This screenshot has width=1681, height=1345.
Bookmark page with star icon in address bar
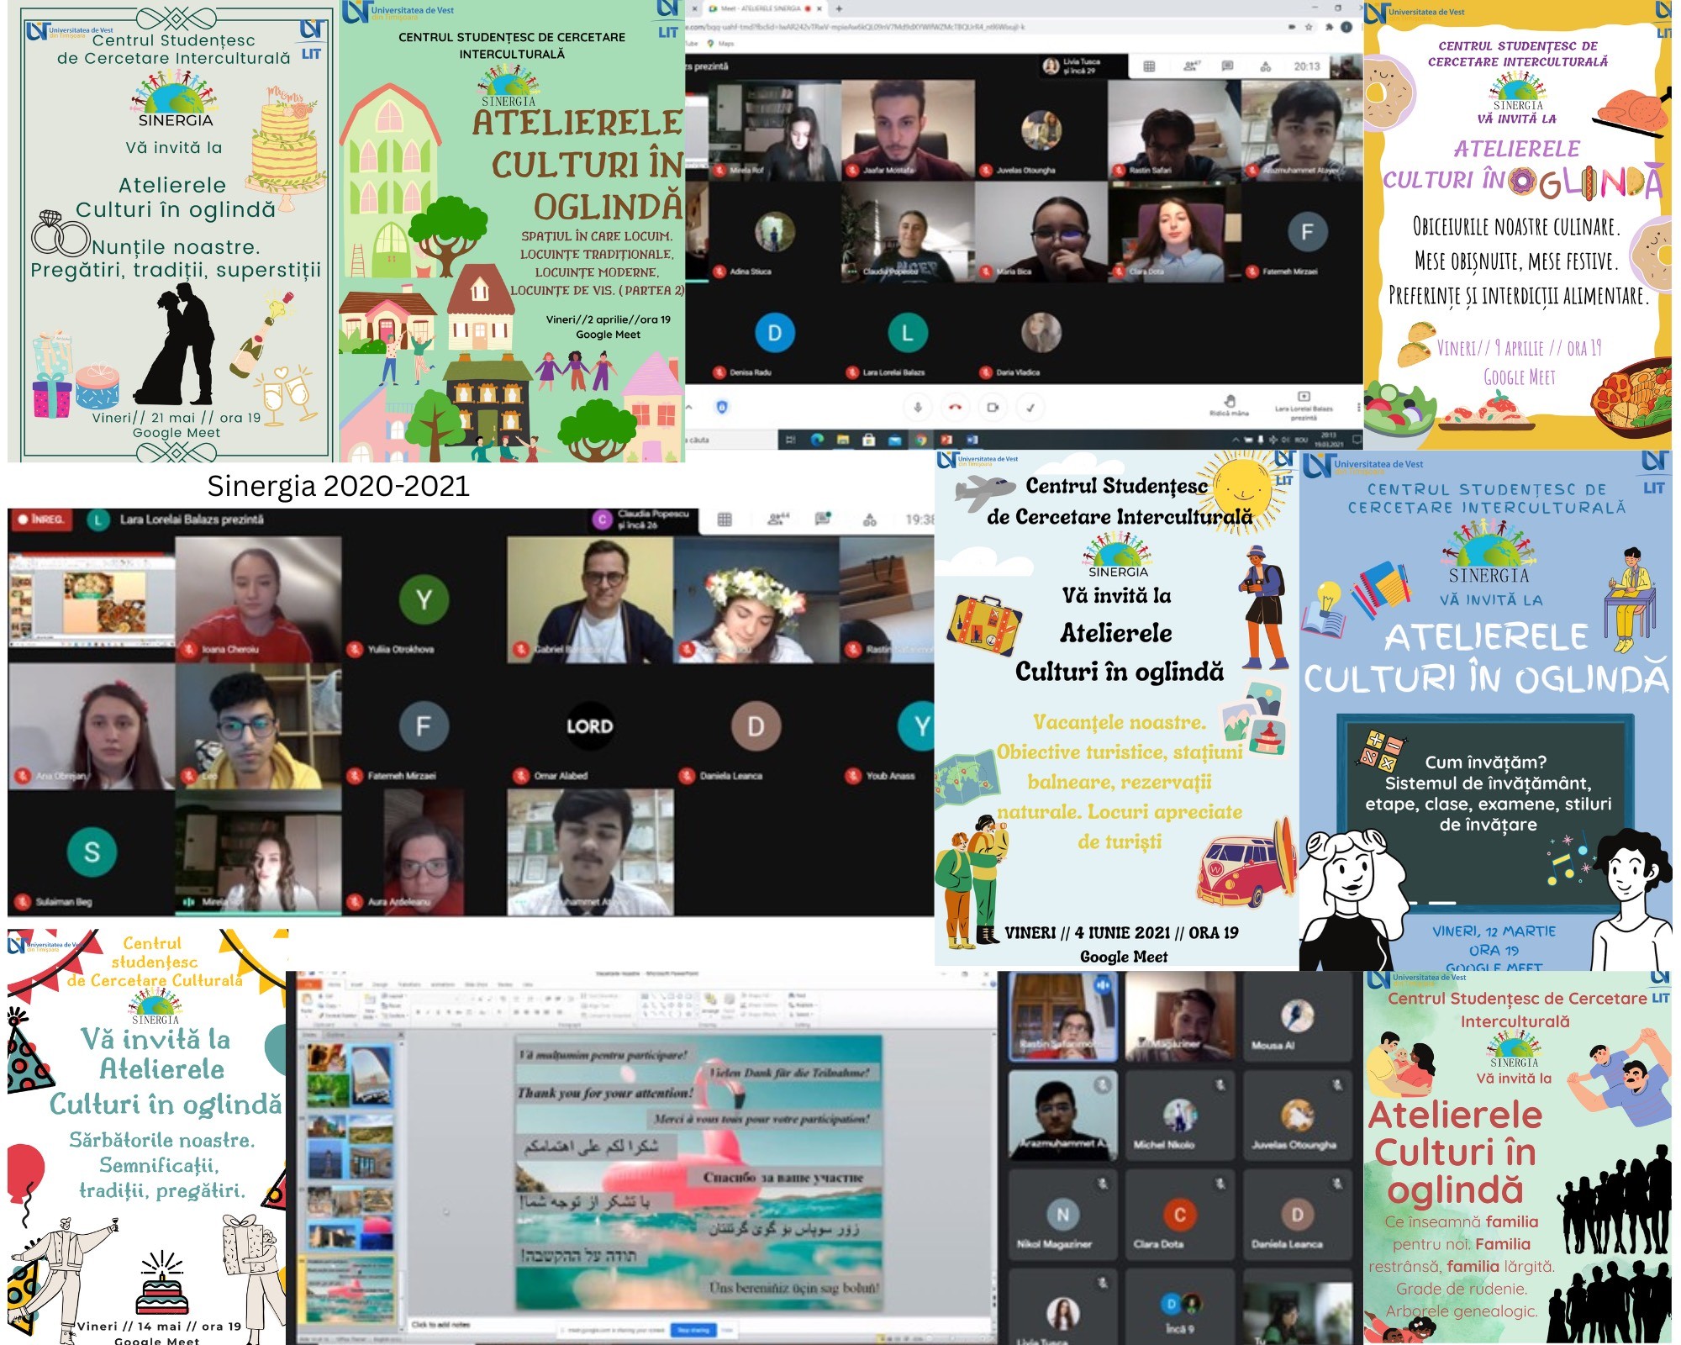[1309, 28]
